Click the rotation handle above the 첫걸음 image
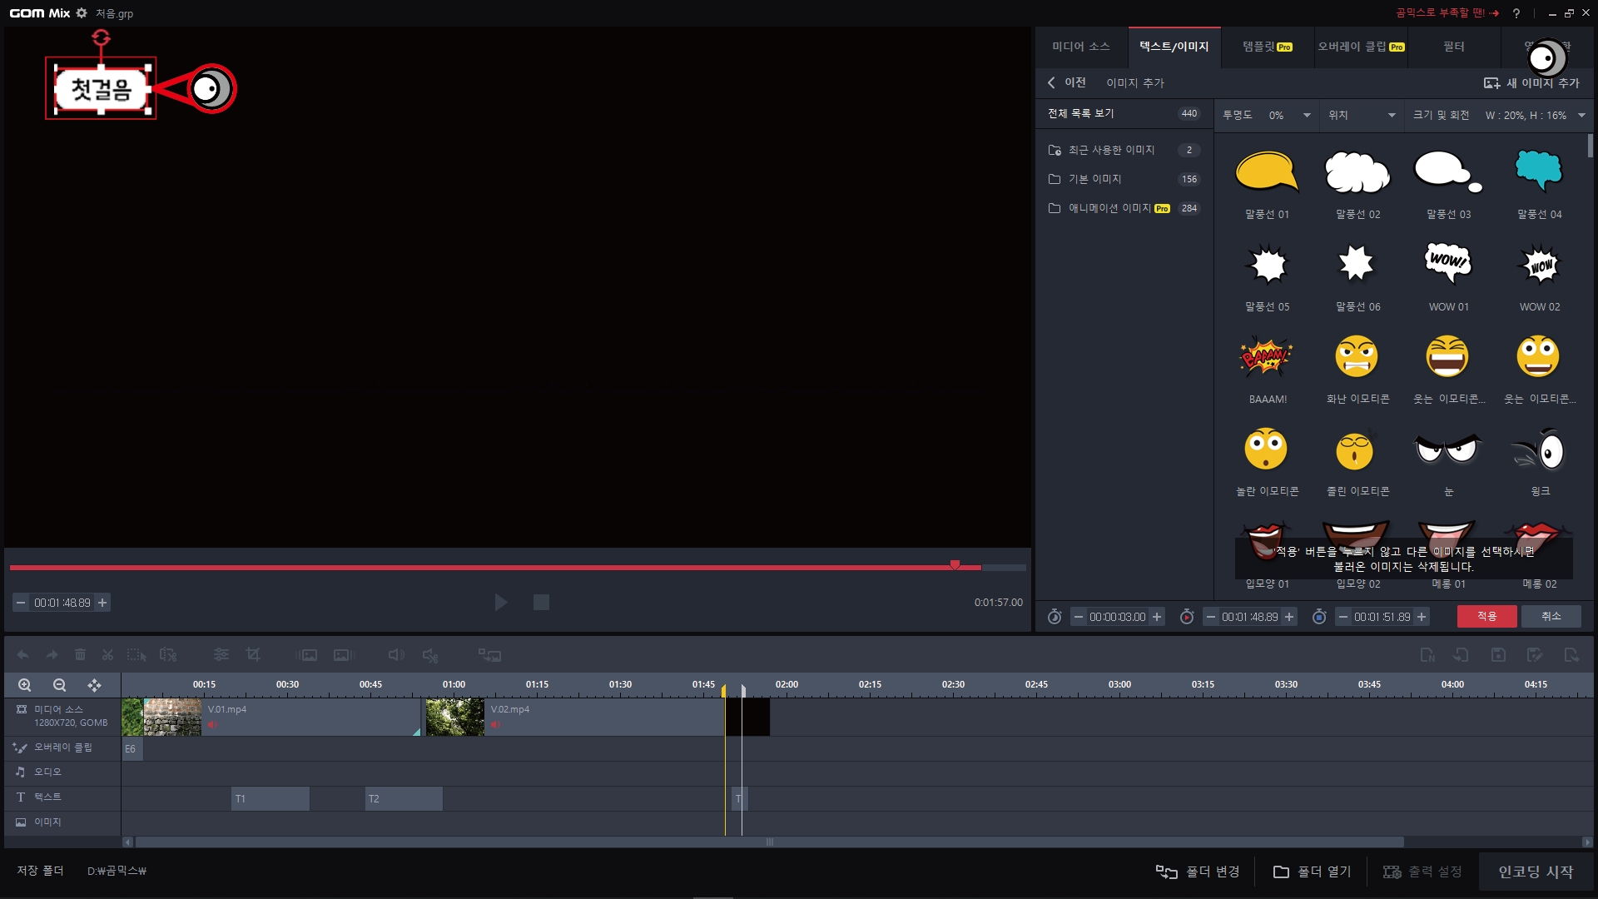 101,37
